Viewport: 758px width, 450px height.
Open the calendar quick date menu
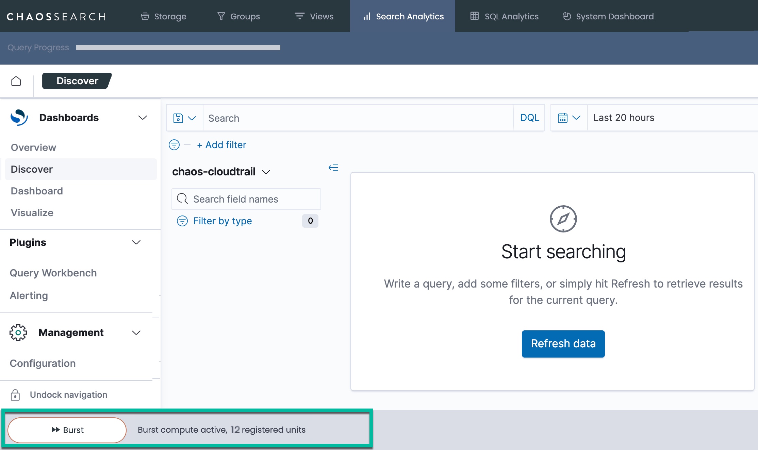(569, 118)
